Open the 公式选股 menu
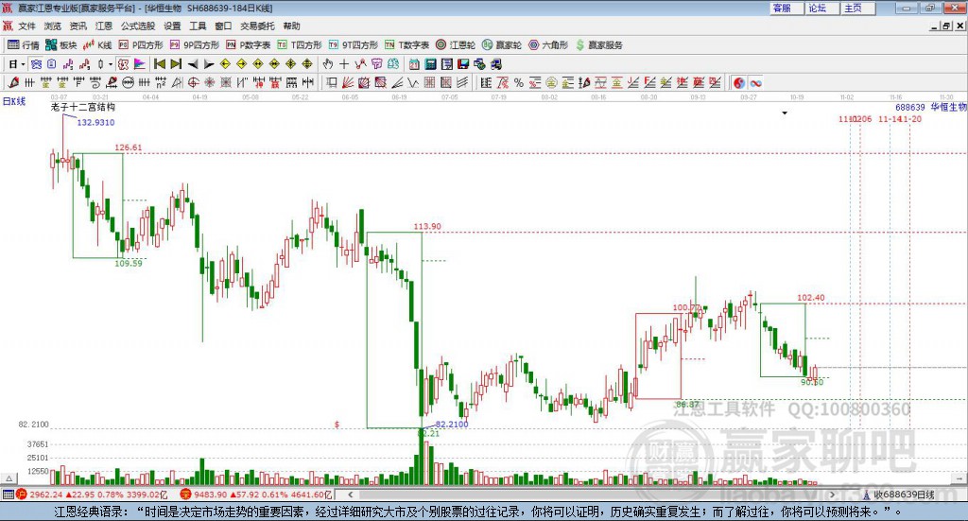The image size is (968, 521). tap(138, 26)
